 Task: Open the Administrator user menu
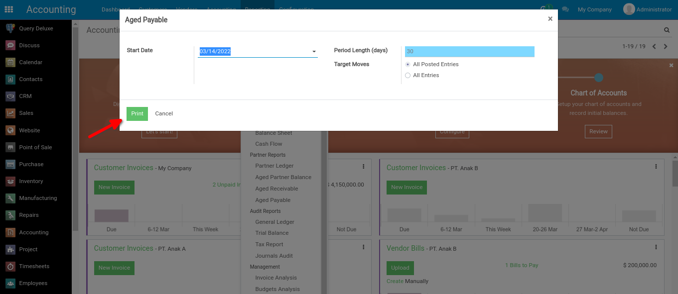point(647,9)
